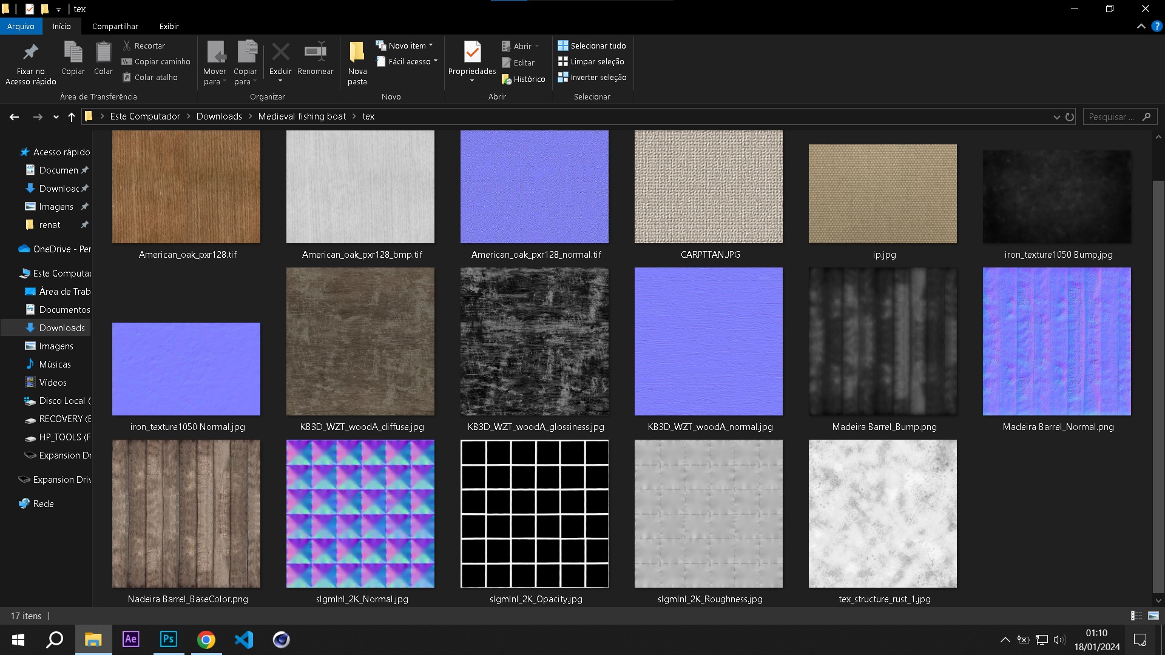The height and width of the screenshot is (655, 1165).
Task: Click Selecionar tudo button
Action: tap(592, 45)
